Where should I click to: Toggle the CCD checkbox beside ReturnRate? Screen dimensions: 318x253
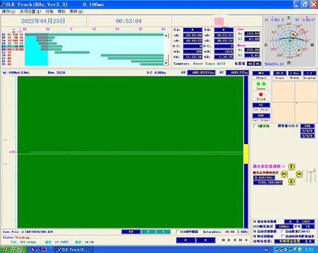coord(177,231)
